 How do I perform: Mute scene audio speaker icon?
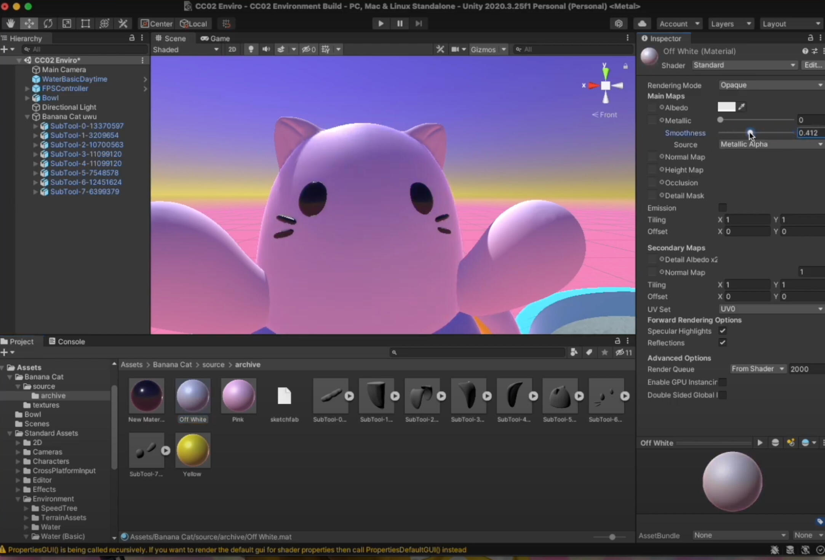pyautogui.click(x=266, y=49)
